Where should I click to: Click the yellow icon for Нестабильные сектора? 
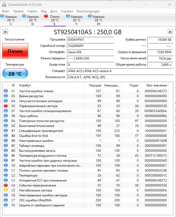tap(6, 190)
